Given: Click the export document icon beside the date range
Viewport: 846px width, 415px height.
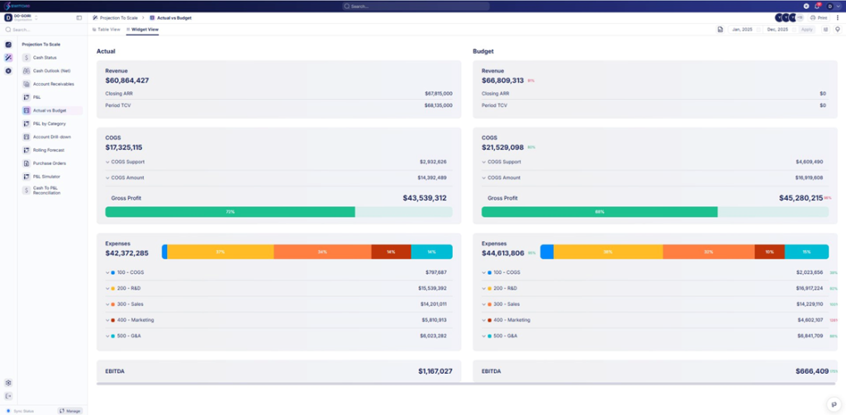Looking at the screenshot, I should coord(720,30).
